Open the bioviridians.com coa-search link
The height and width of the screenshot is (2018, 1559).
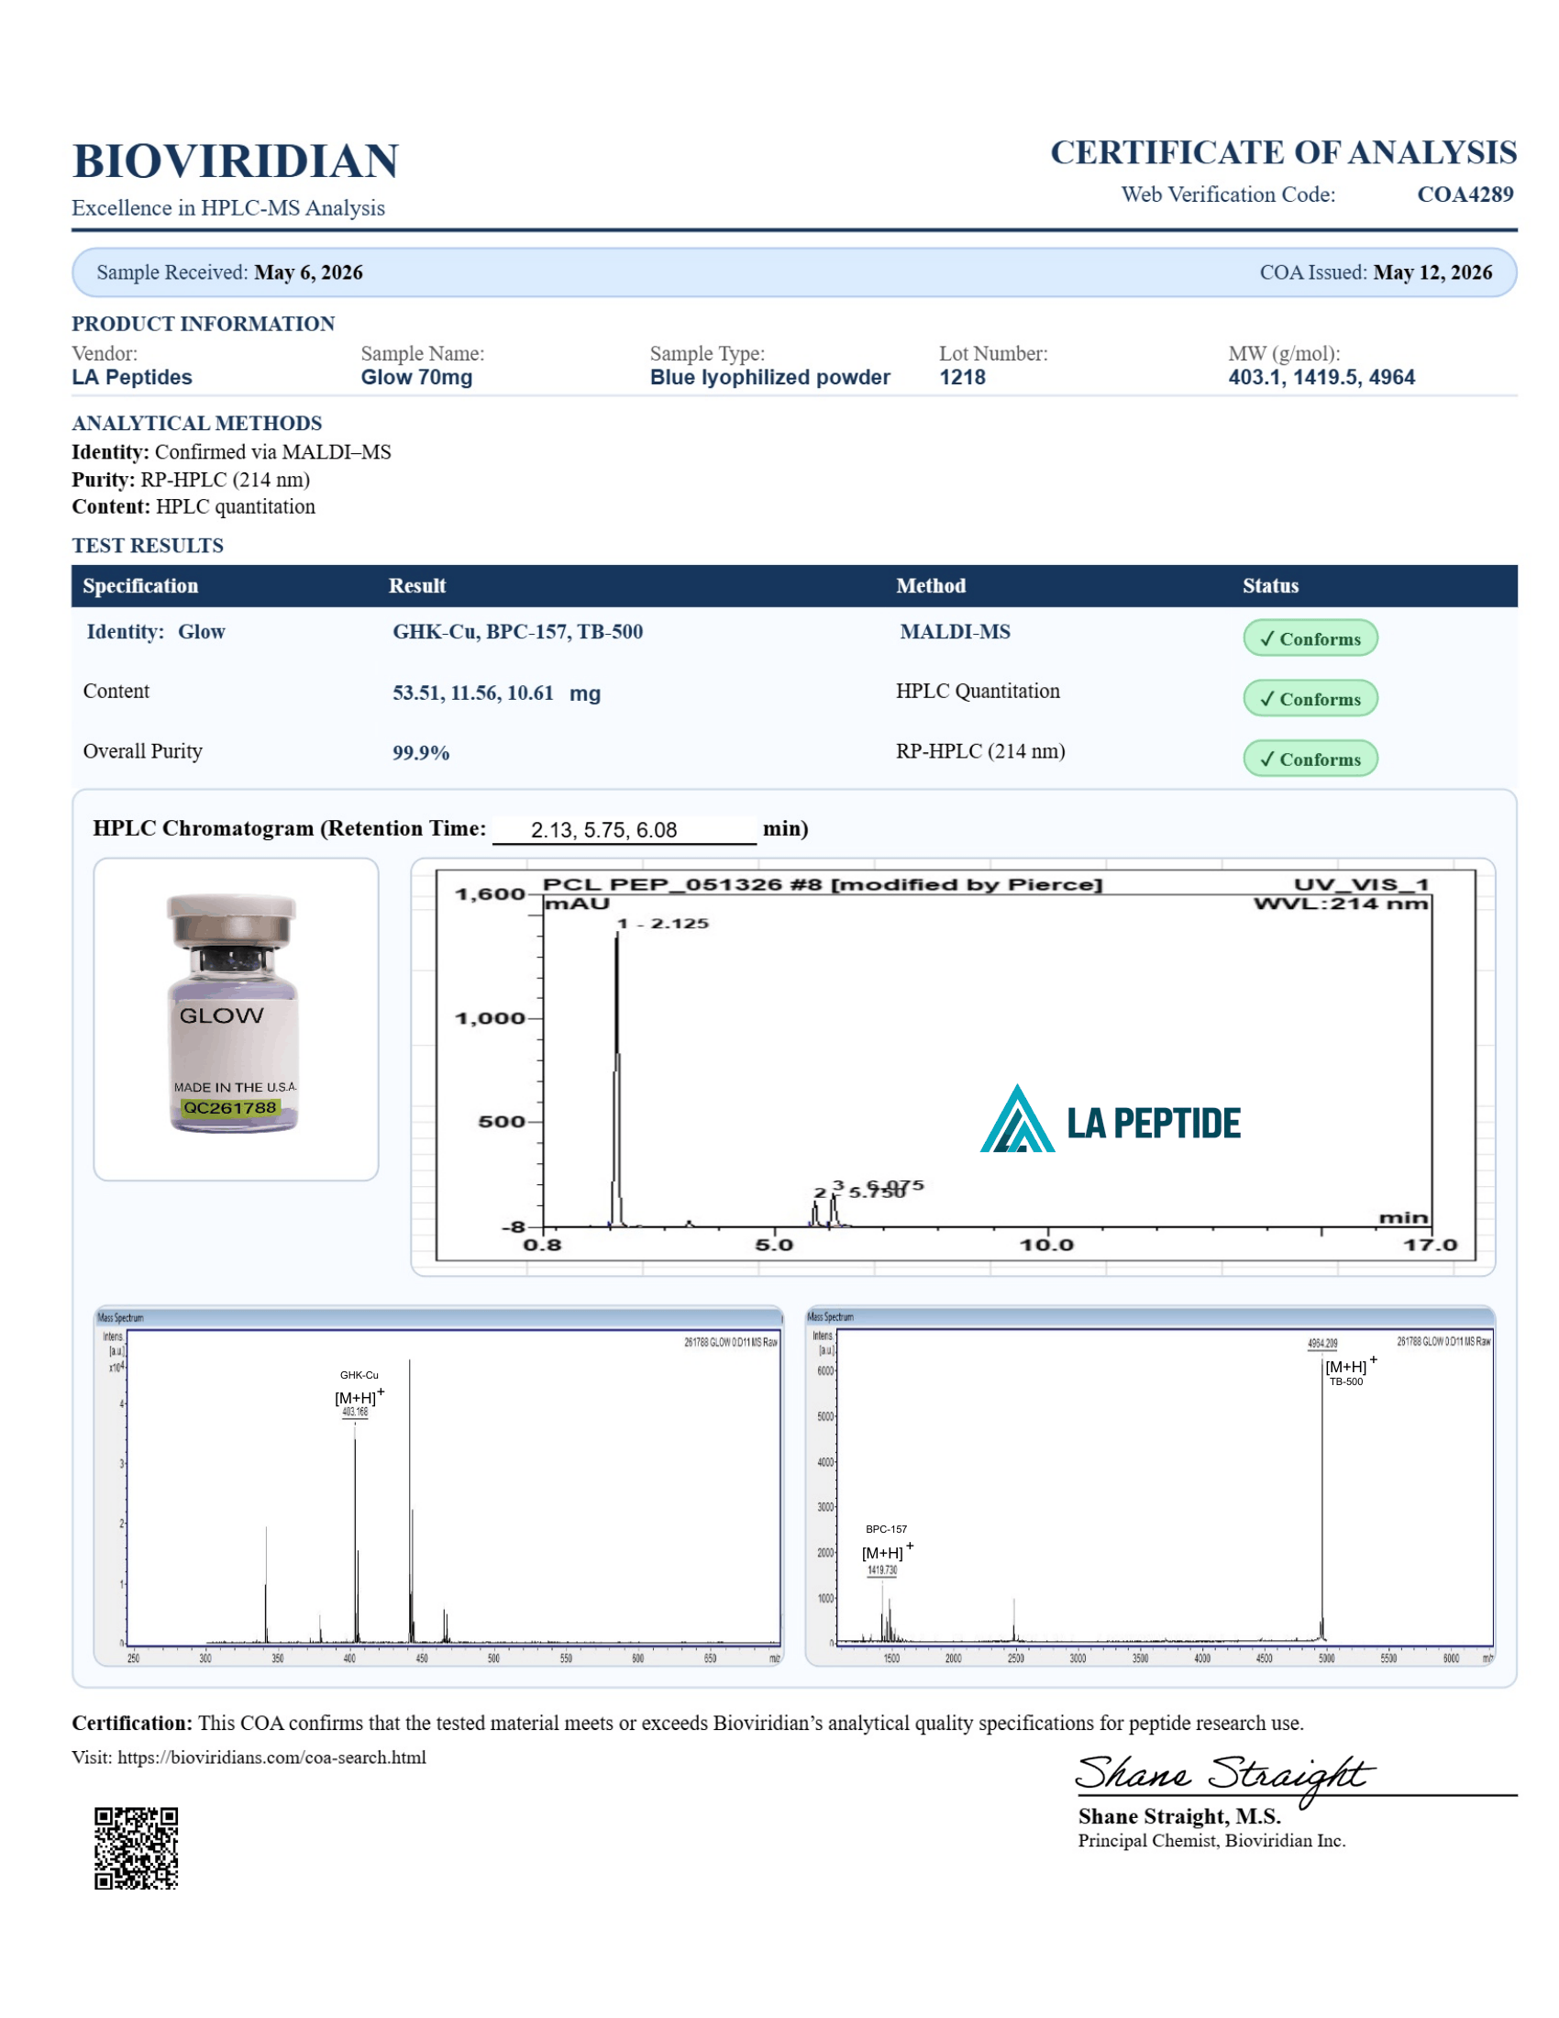pyautogui.click(x=271, y=1757)
